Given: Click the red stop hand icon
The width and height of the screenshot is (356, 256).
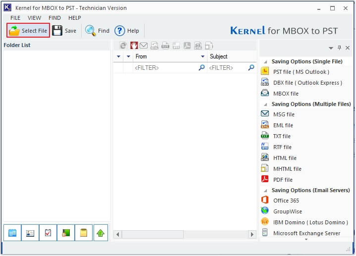Looking at the screenshot, I should (x=134, y=46).
